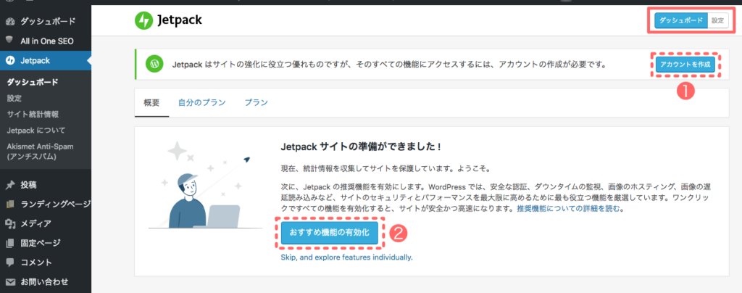The height and width of the screenshot is (293, 742).
Task: Click the green WordPress icon in notice
Action: 154,65
